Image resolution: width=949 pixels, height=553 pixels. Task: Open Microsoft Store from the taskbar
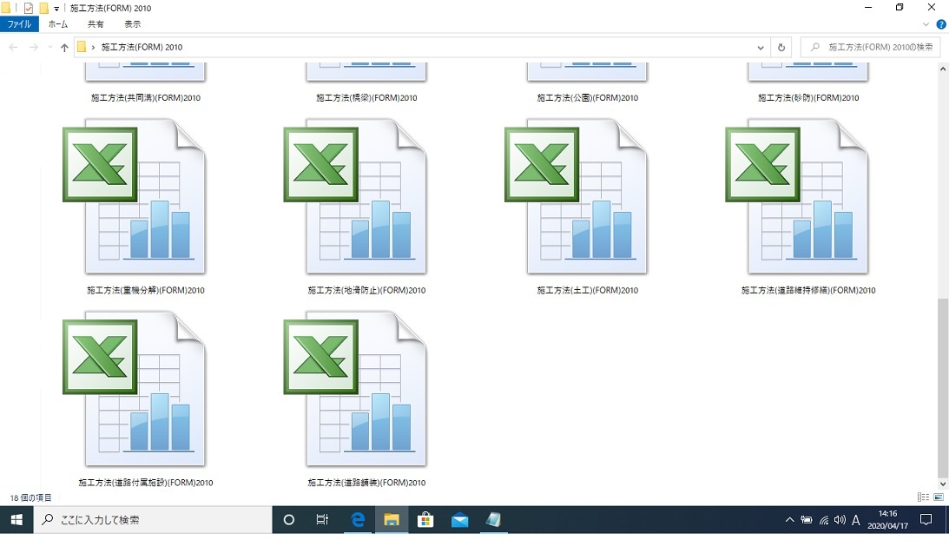coord(425,520)
